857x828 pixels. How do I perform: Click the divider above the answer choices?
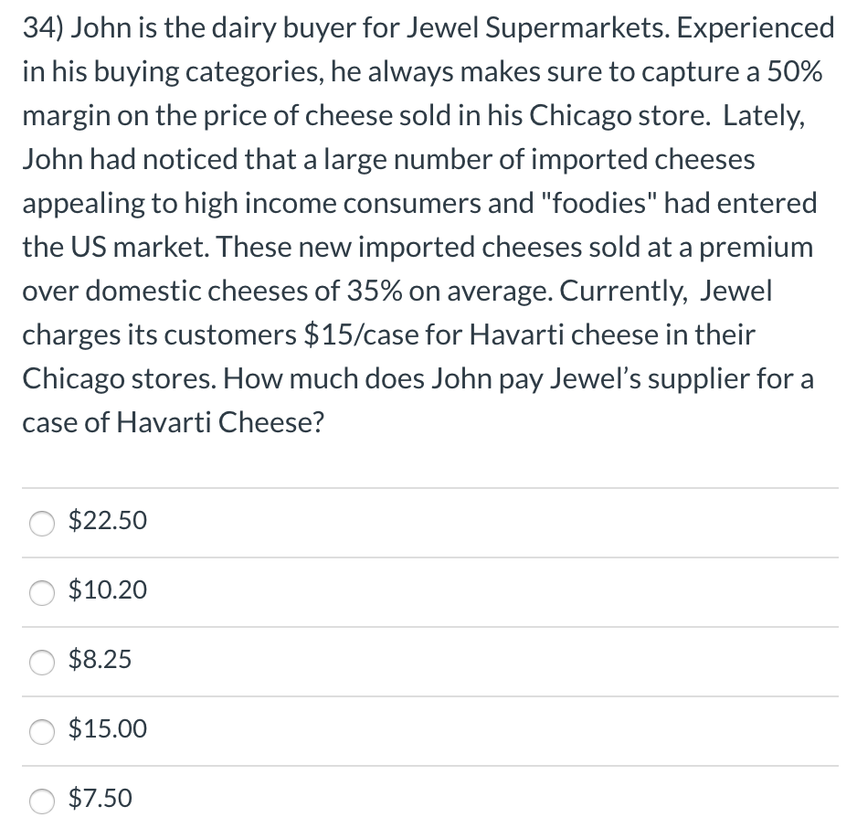(x=428, y=485)
